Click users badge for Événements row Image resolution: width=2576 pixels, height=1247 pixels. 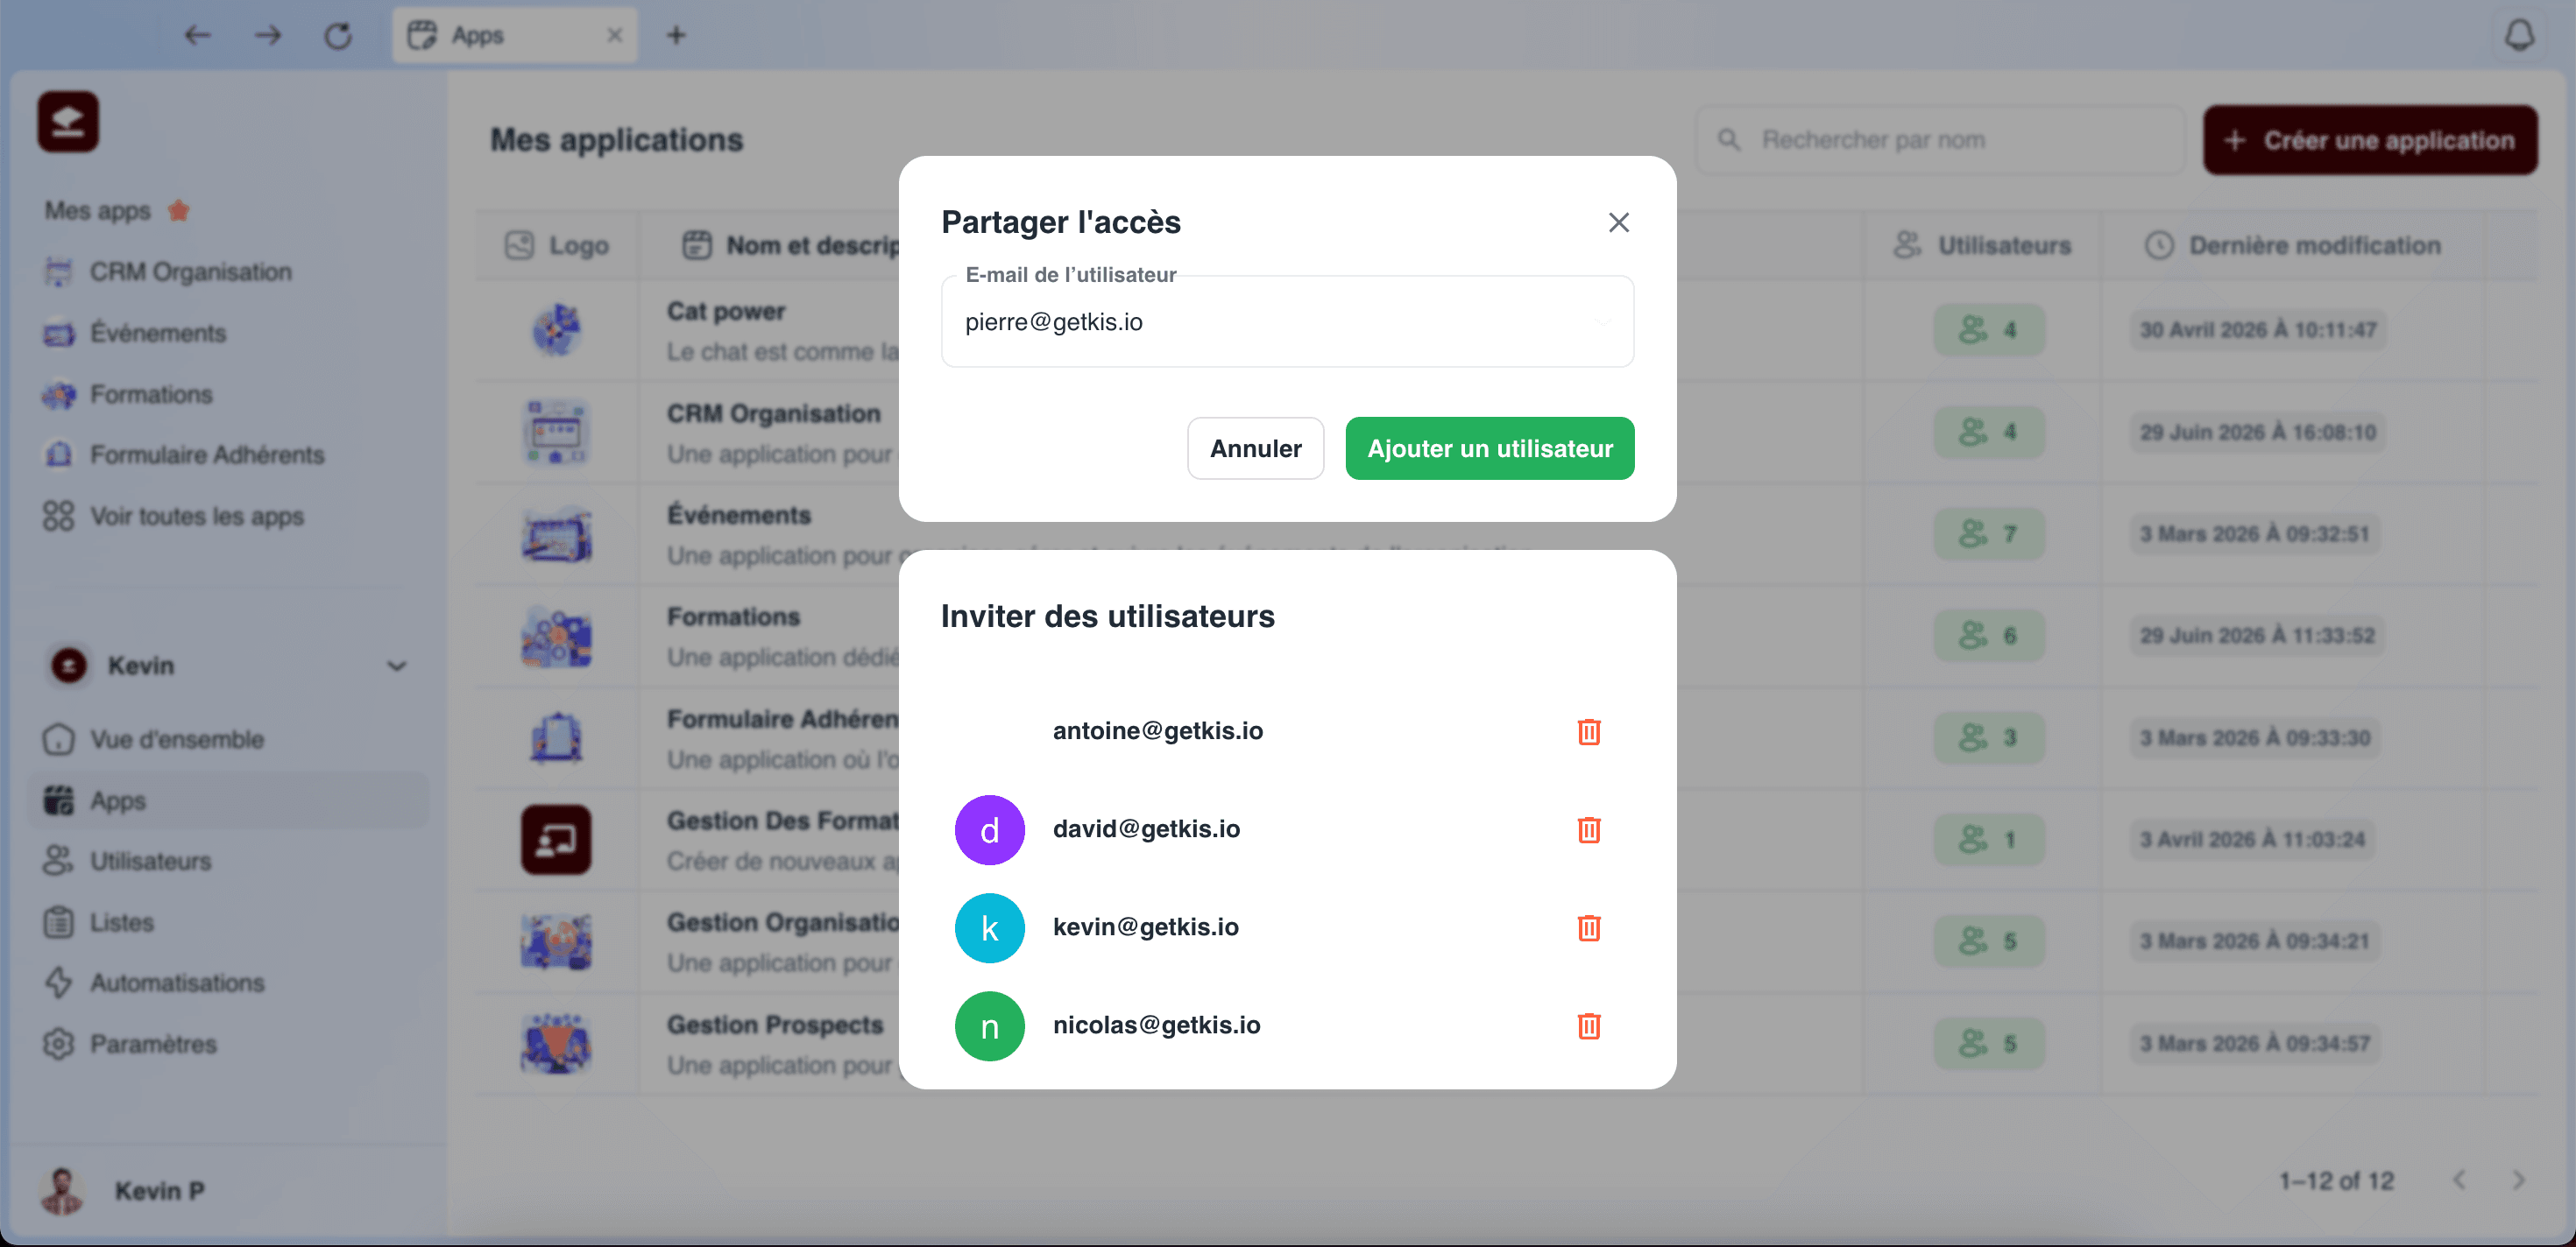coord(1988,533)
